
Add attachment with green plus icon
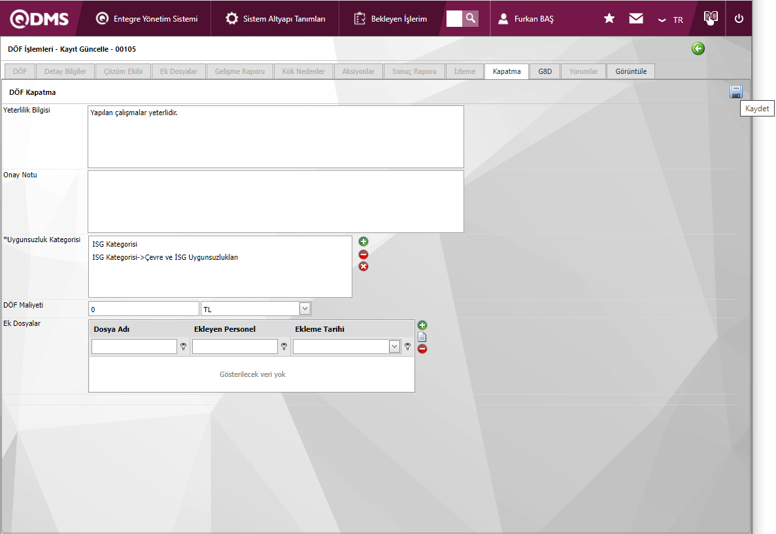click(x=422, y=325)
